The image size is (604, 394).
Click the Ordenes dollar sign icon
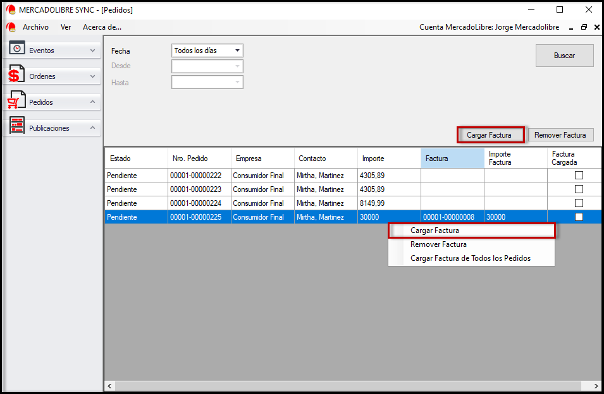pyautogui.click(x=16, y=74)
